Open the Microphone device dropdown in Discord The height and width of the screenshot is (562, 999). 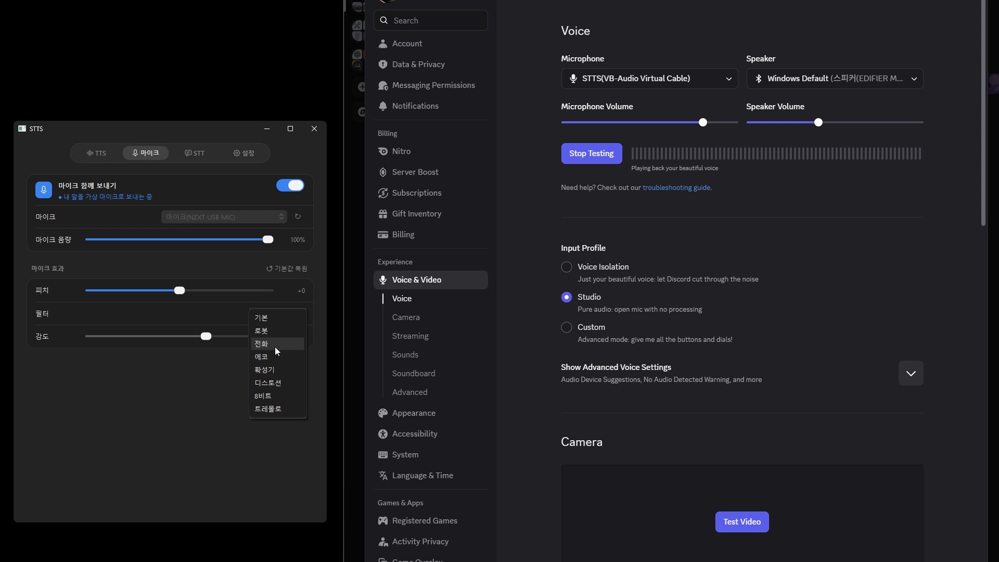click(x=649, y=79)
